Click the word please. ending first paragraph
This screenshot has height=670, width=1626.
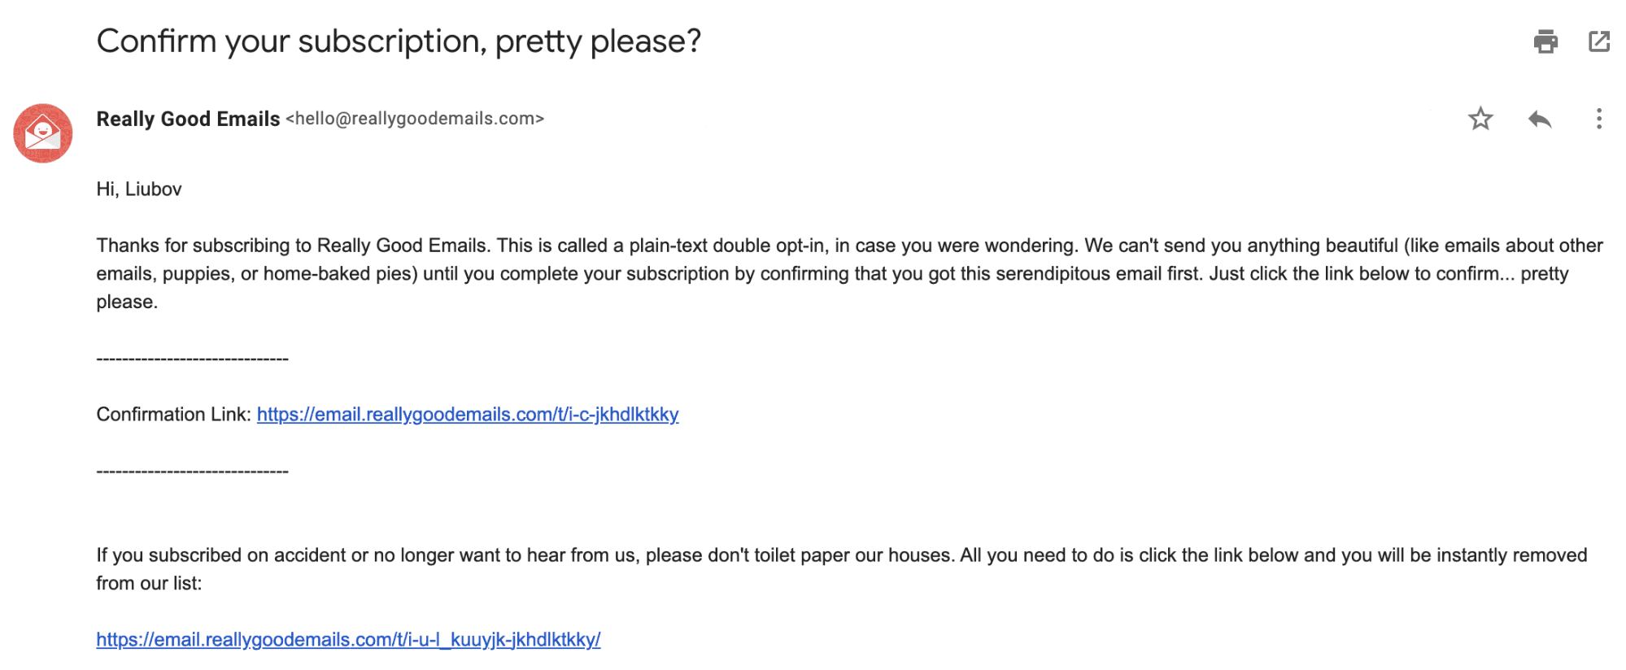[x=127, y=302]
